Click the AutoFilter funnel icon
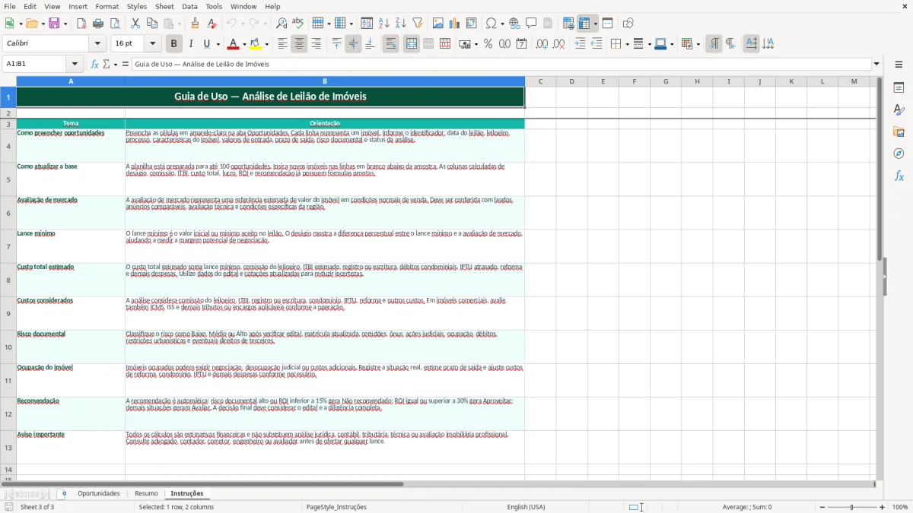 point(418,24)
